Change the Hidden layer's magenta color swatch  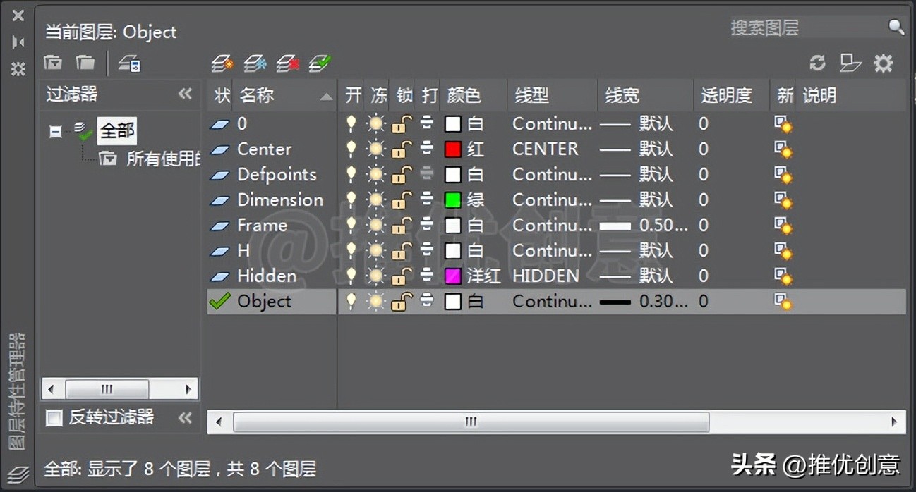pos(452,276)
